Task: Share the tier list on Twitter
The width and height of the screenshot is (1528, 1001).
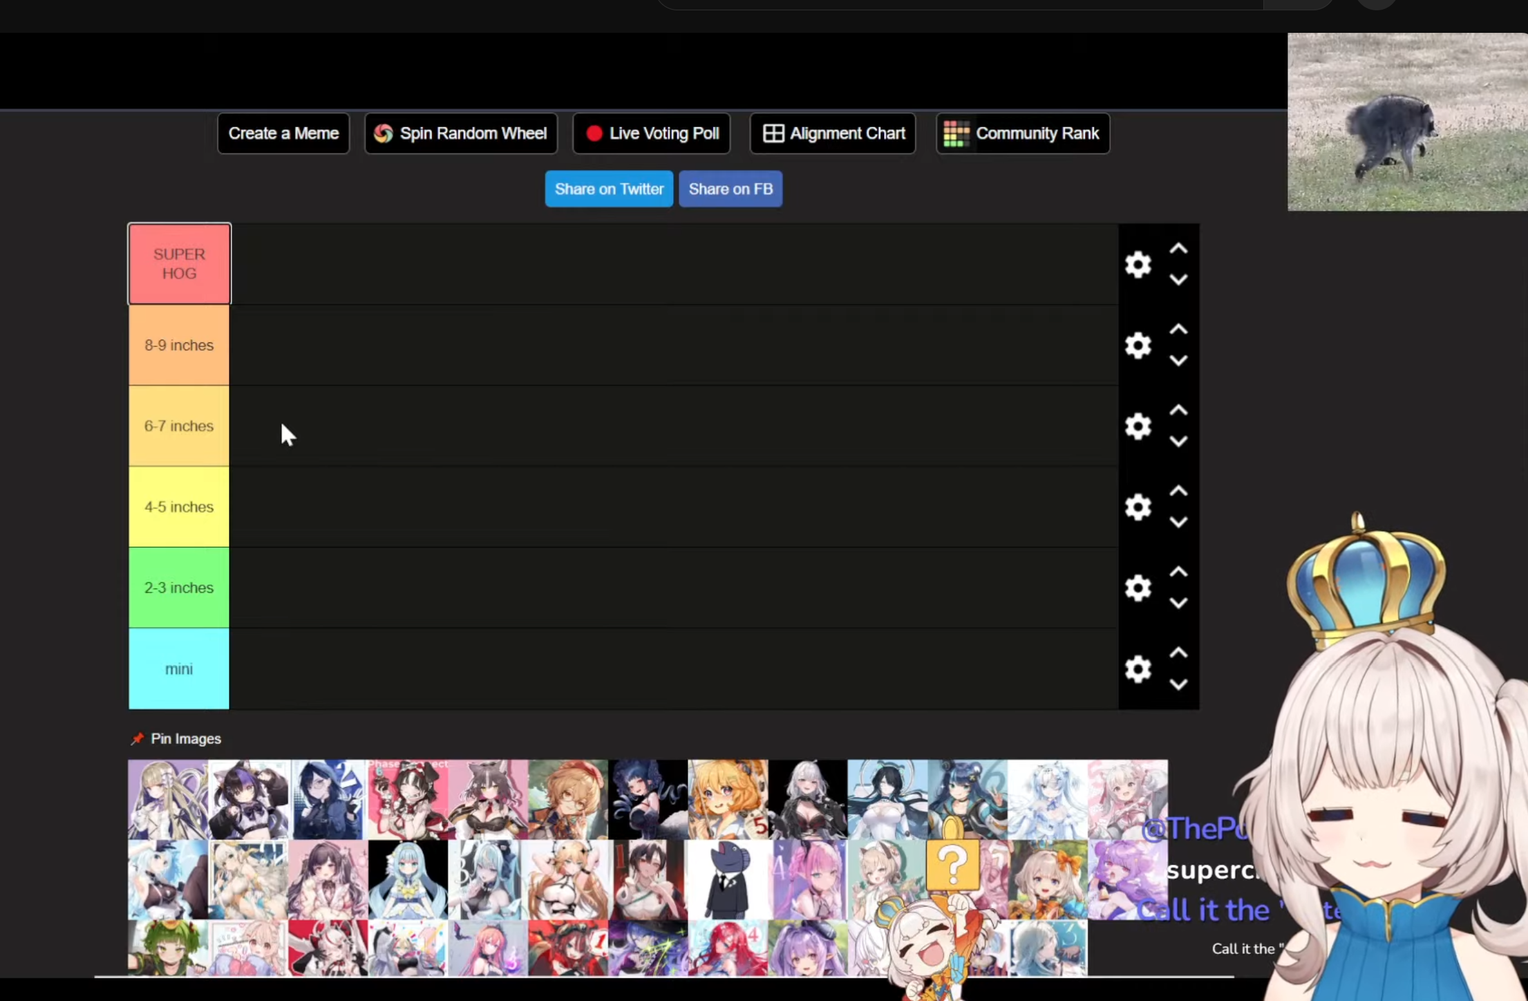Action: coord(609,189)
